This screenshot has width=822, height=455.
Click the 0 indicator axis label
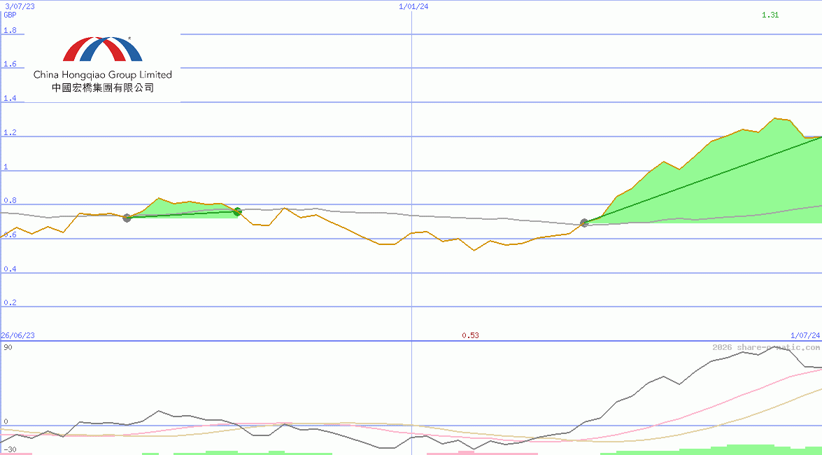[x=6, y=421]
